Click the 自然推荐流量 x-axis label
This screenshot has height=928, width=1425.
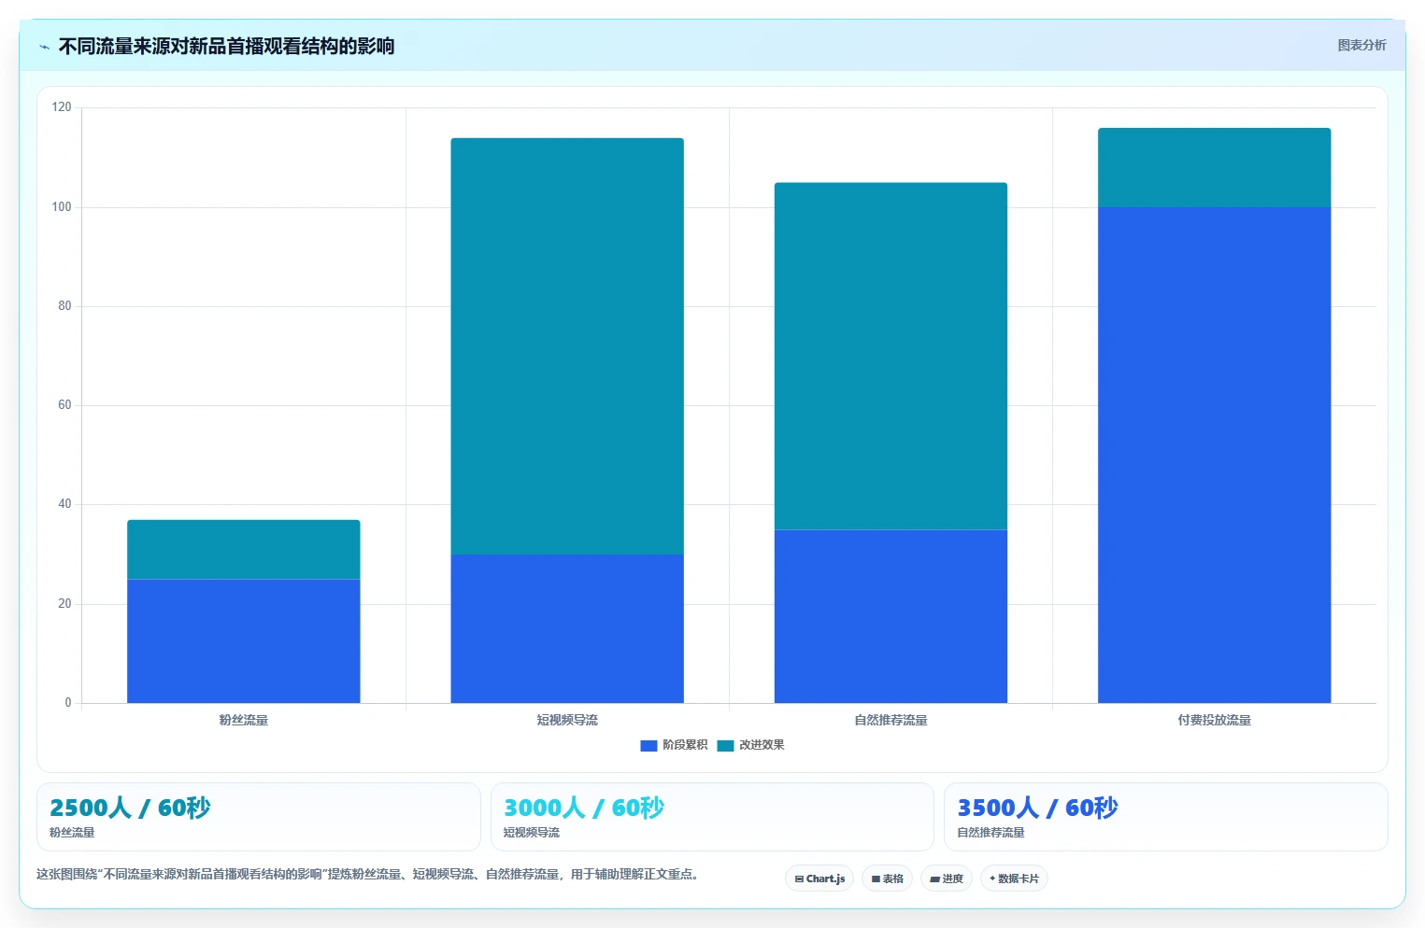pyautogui.click(x=891, y=720)
